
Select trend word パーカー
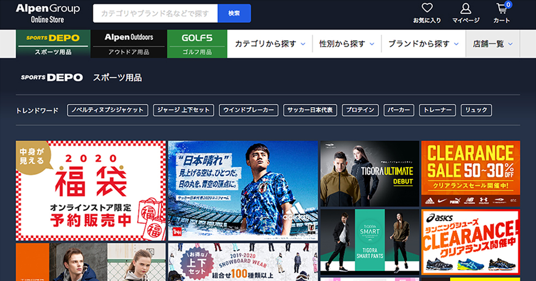coord(399,110)
